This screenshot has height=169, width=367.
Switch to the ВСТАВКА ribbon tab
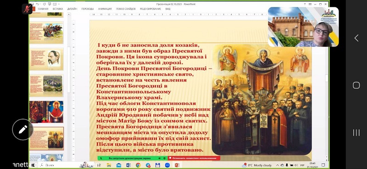coord(58,9)
